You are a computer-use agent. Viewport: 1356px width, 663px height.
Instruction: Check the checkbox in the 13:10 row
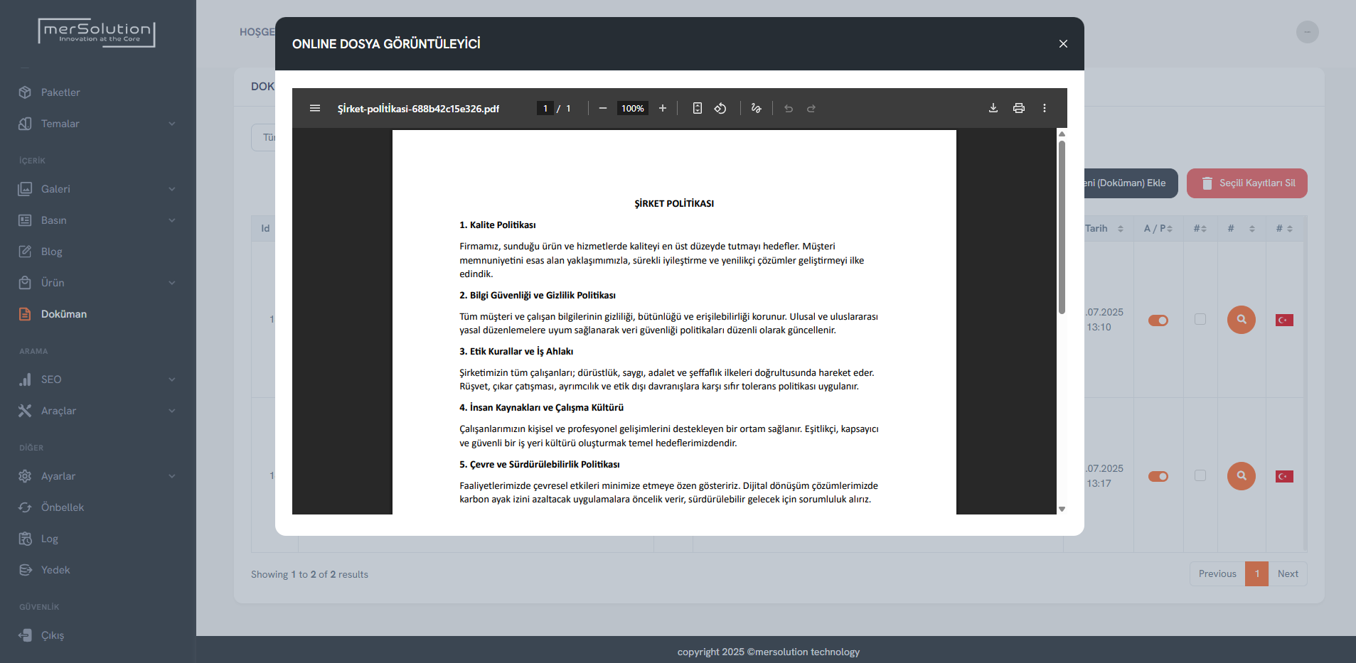[x=1200, y=320]
